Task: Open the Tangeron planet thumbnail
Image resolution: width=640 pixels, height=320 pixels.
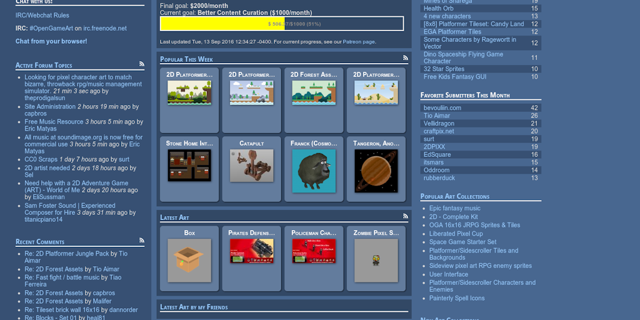Action: pos(376,171)
